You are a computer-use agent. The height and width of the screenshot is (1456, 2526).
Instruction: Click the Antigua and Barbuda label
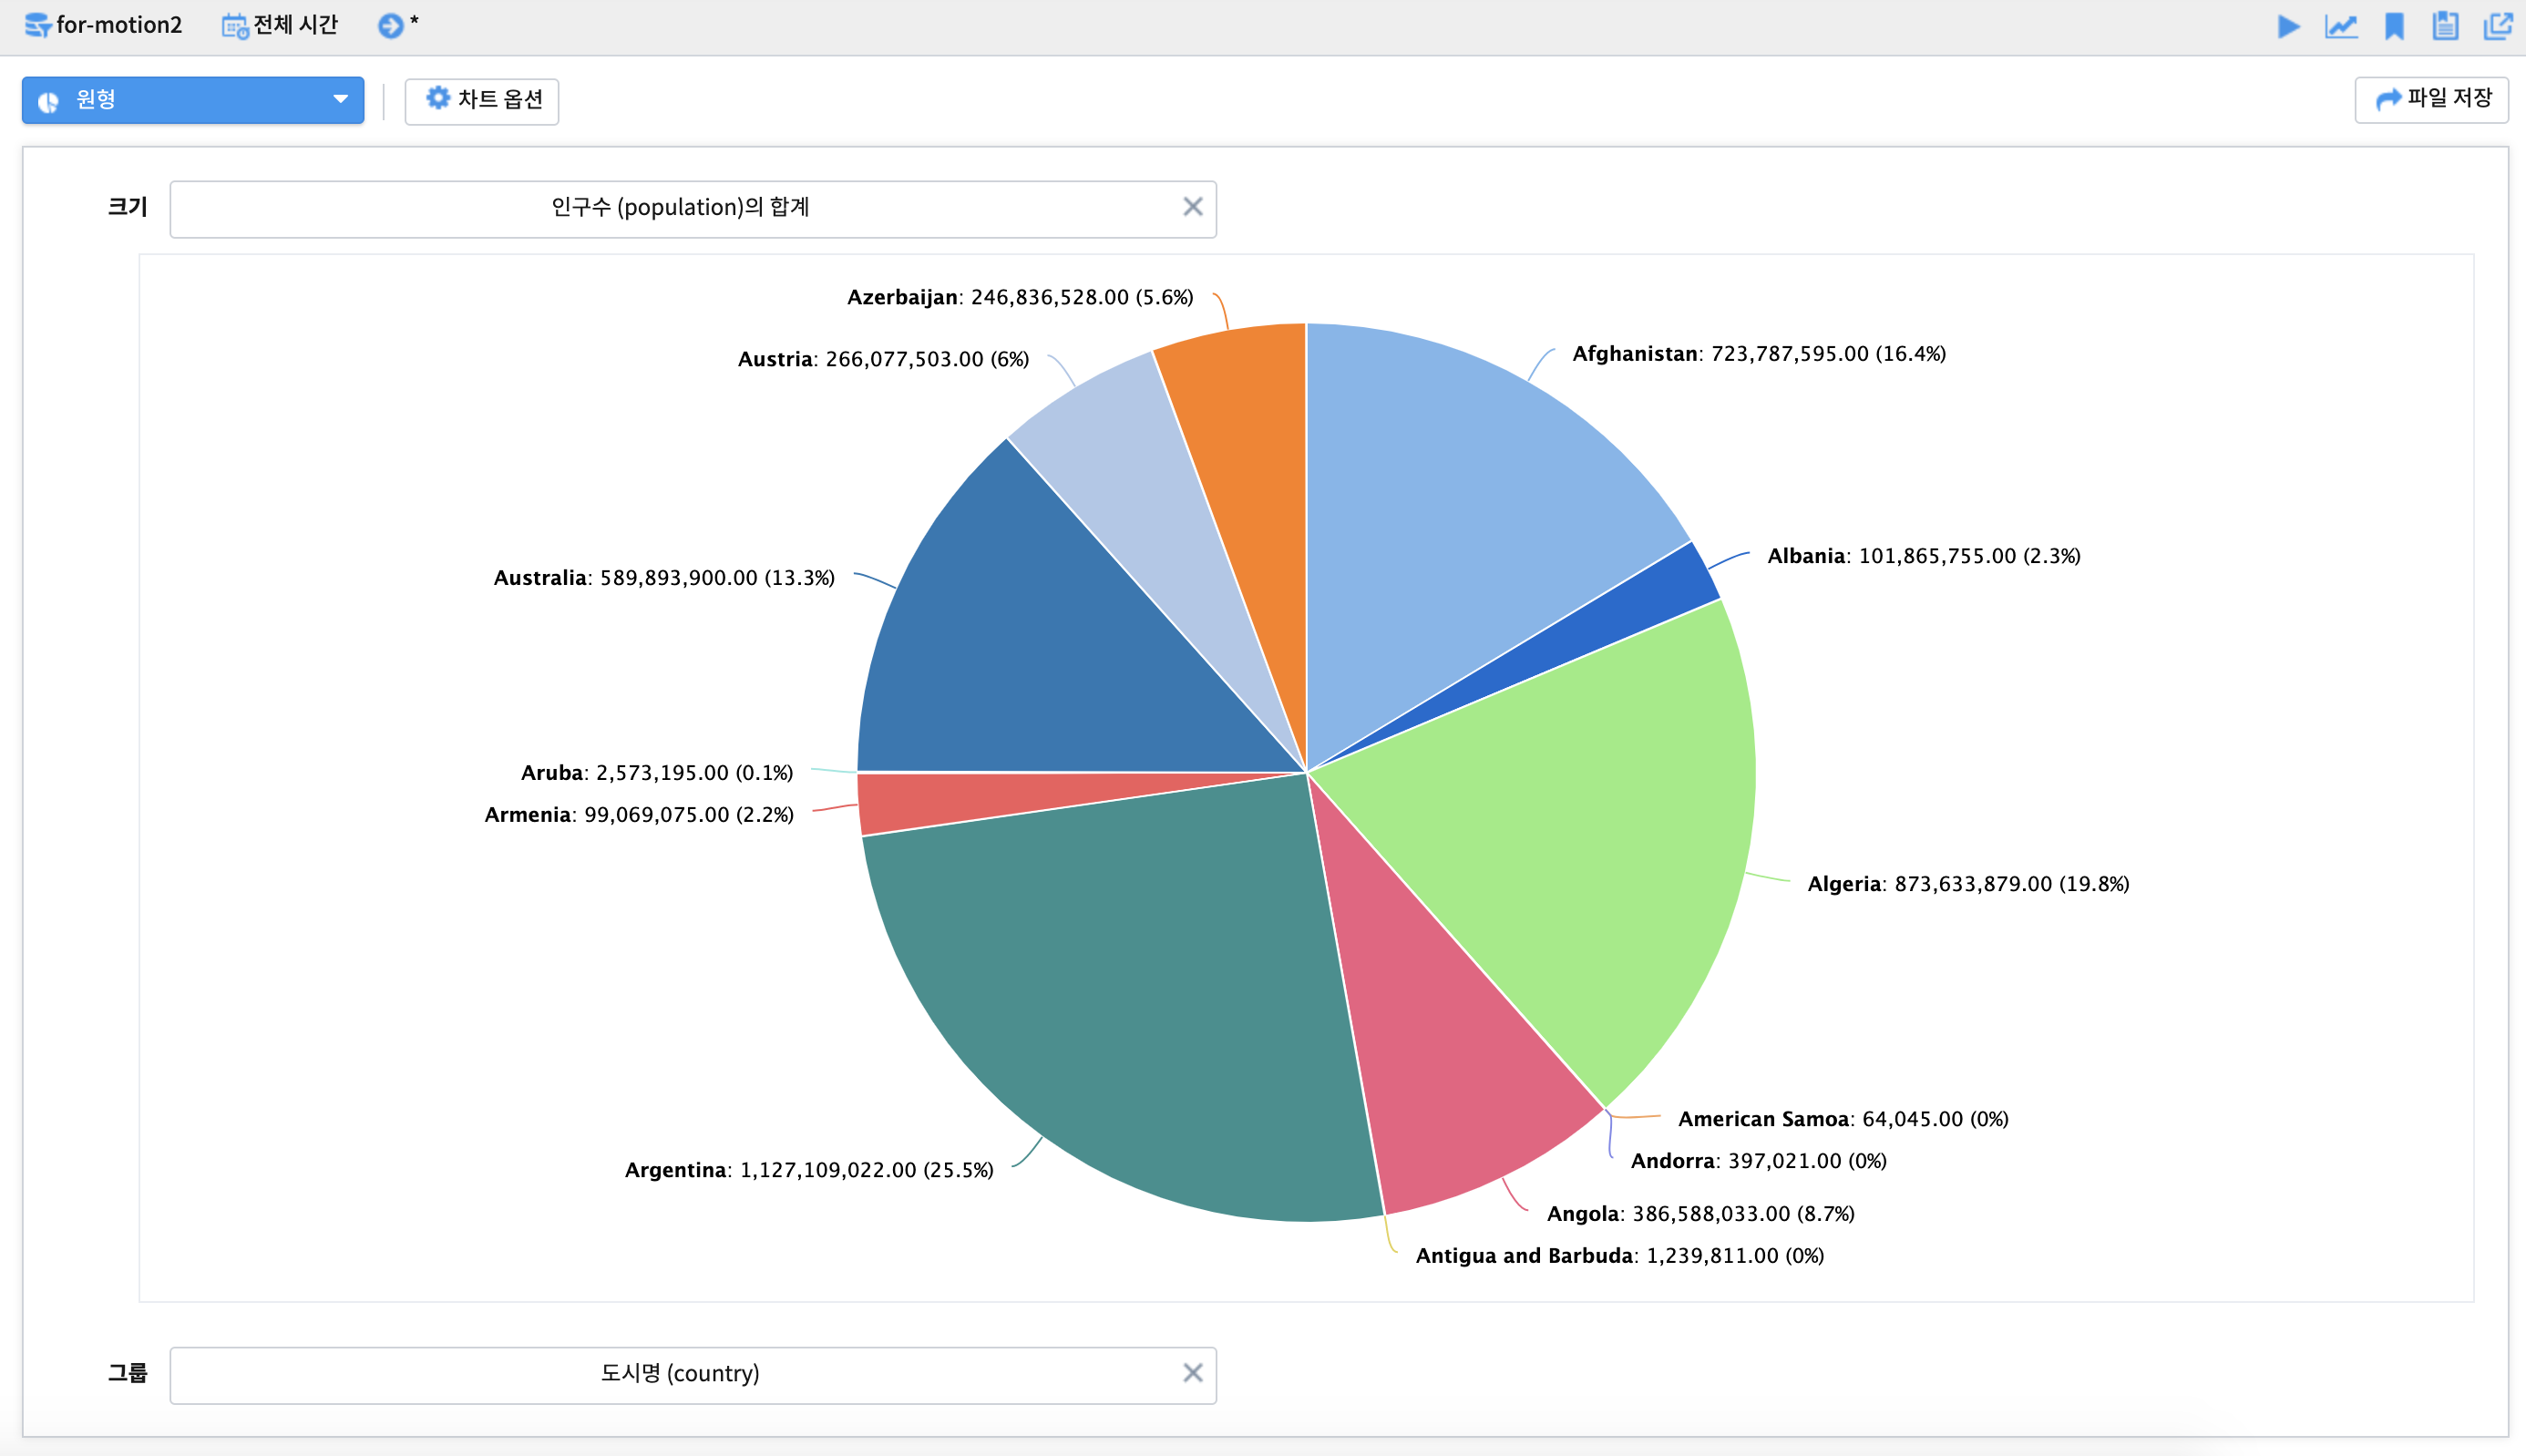(x=1620, y=1256)
